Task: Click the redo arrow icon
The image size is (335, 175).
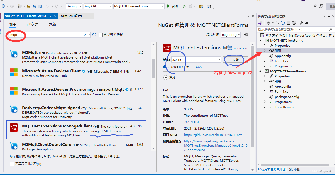Action: coord(57,6)
